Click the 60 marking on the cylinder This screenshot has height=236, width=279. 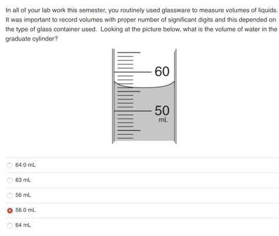(x=162, y=72)
